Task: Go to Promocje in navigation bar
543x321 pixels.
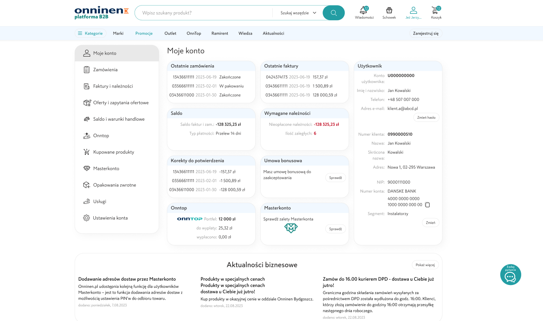Action: [144, 33]
